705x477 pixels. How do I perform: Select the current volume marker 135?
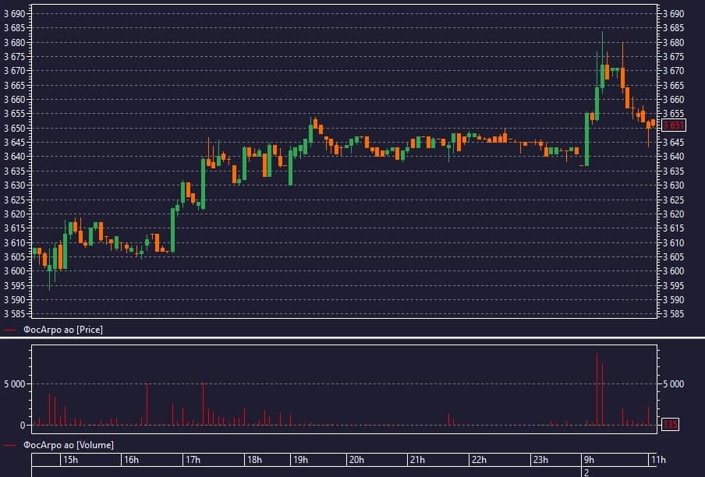tap(670, 425)
